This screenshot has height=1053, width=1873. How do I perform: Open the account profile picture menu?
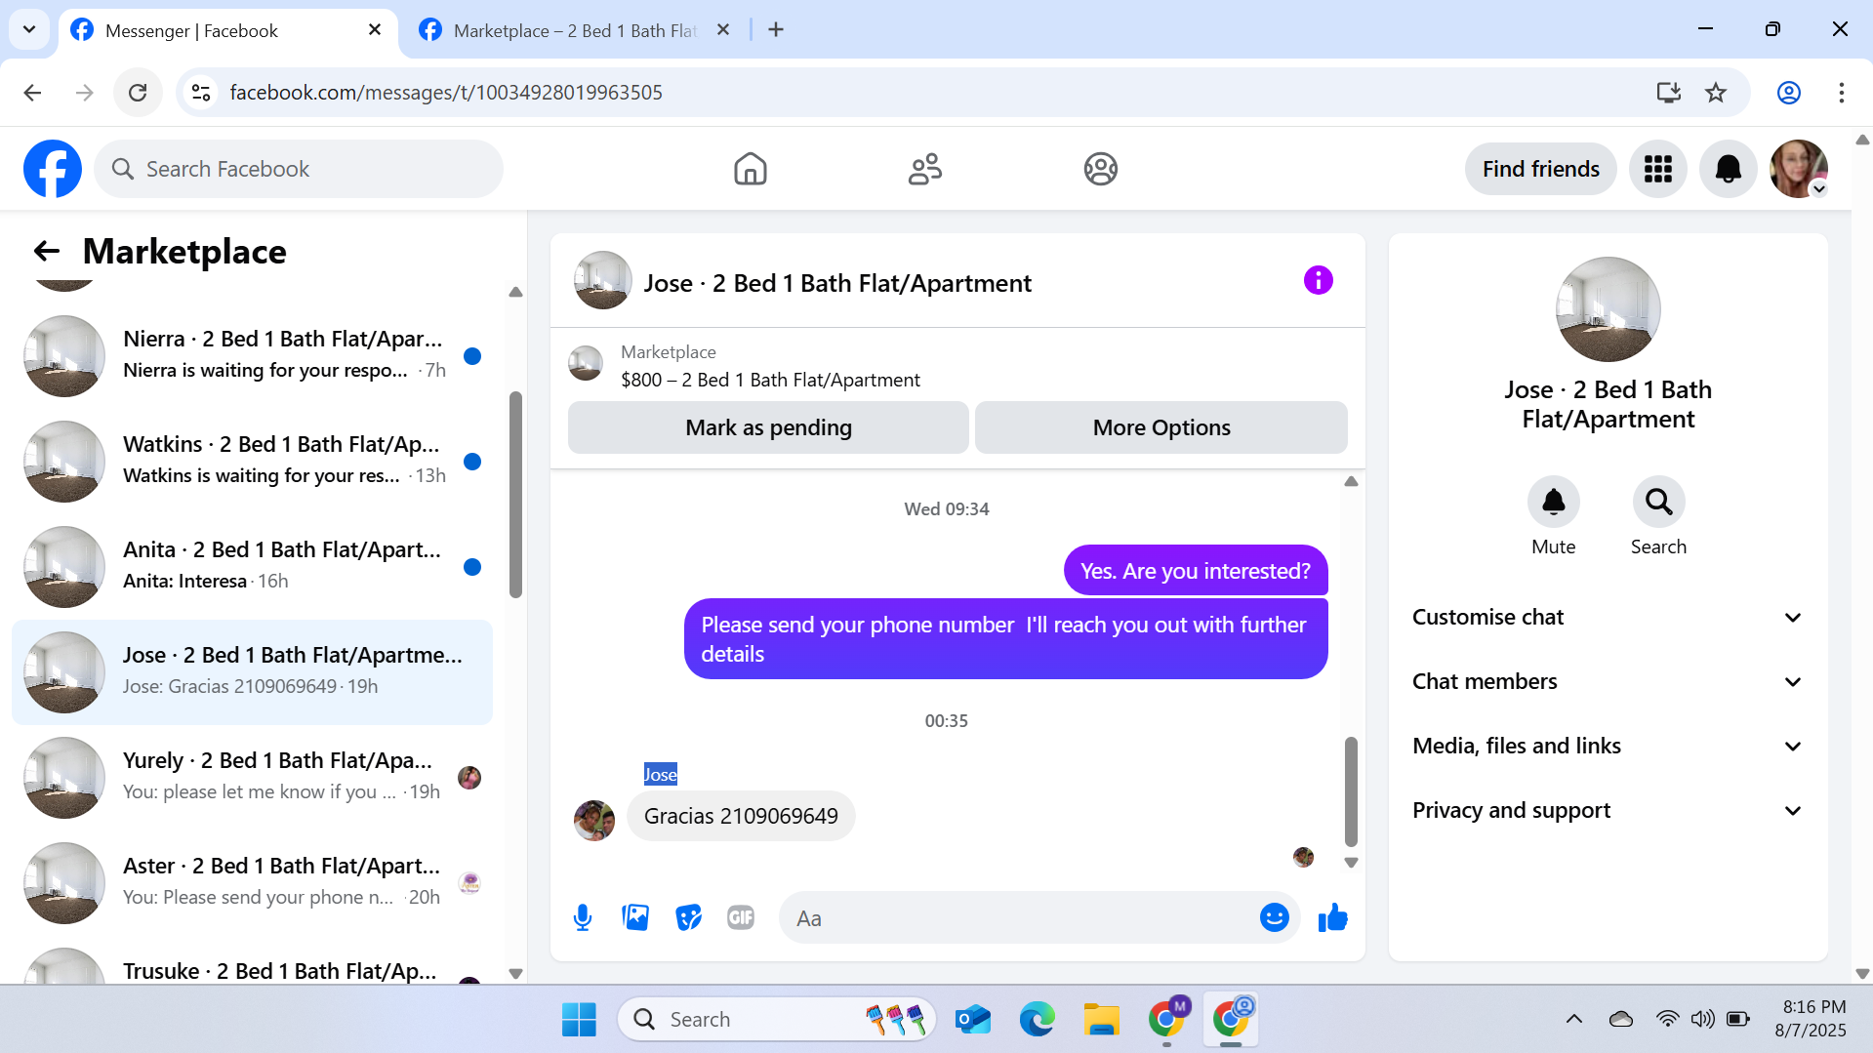(1798, 169)
